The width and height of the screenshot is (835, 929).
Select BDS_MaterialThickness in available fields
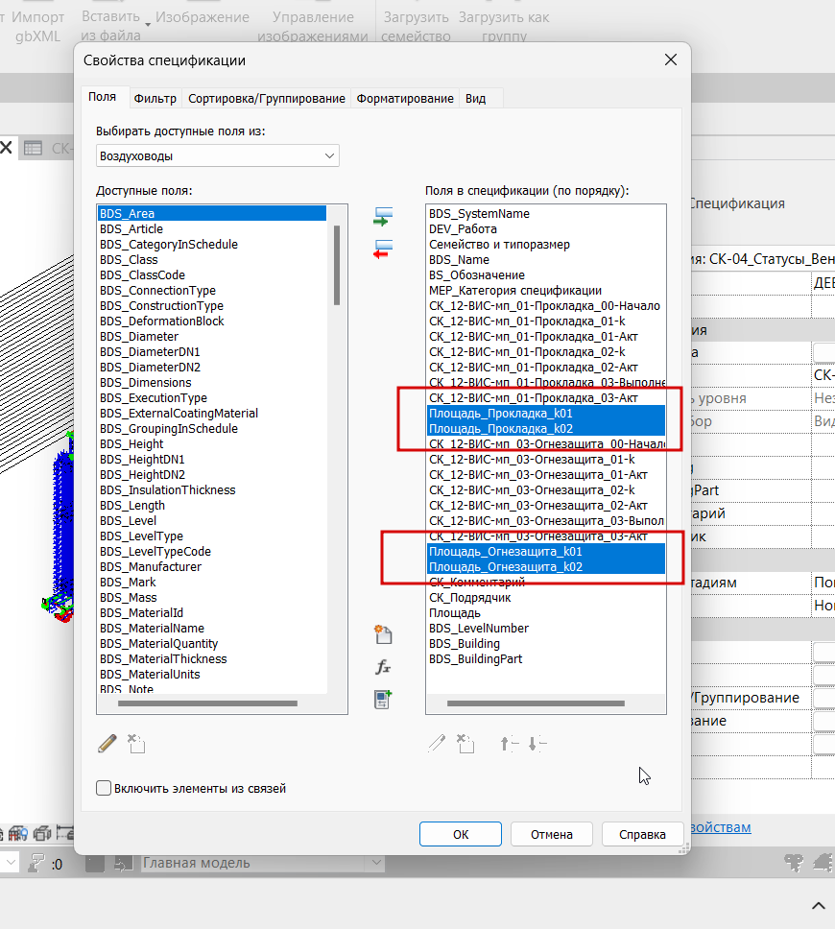point(212,658)
